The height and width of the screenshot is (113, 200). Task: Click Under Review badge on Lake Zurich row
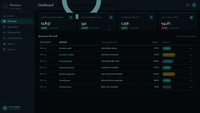point(169,74)
